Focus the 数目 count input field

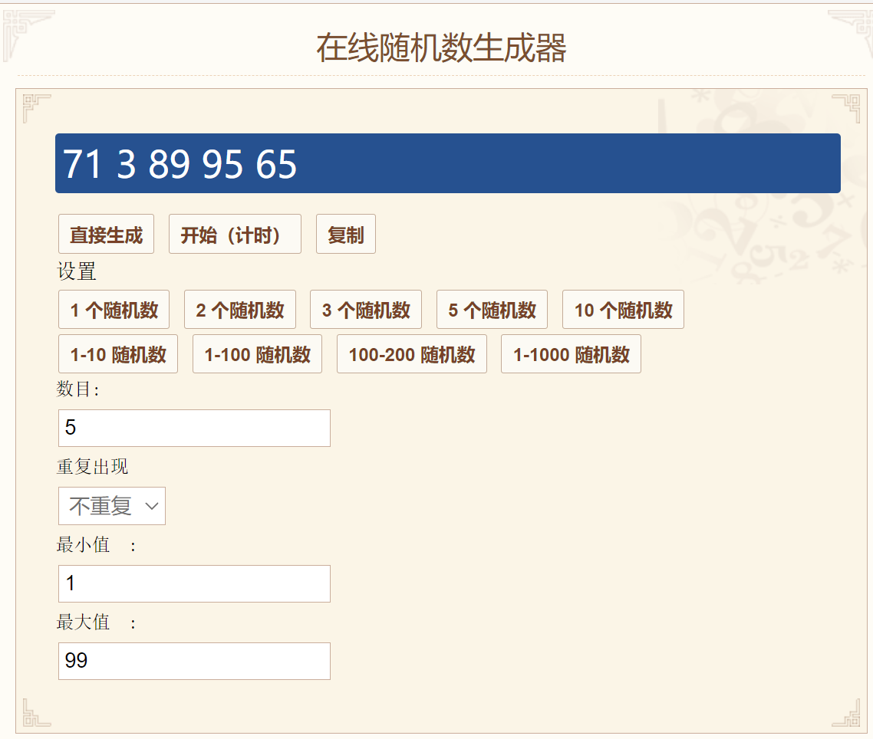pyautogui.click(x=194, y=428)
